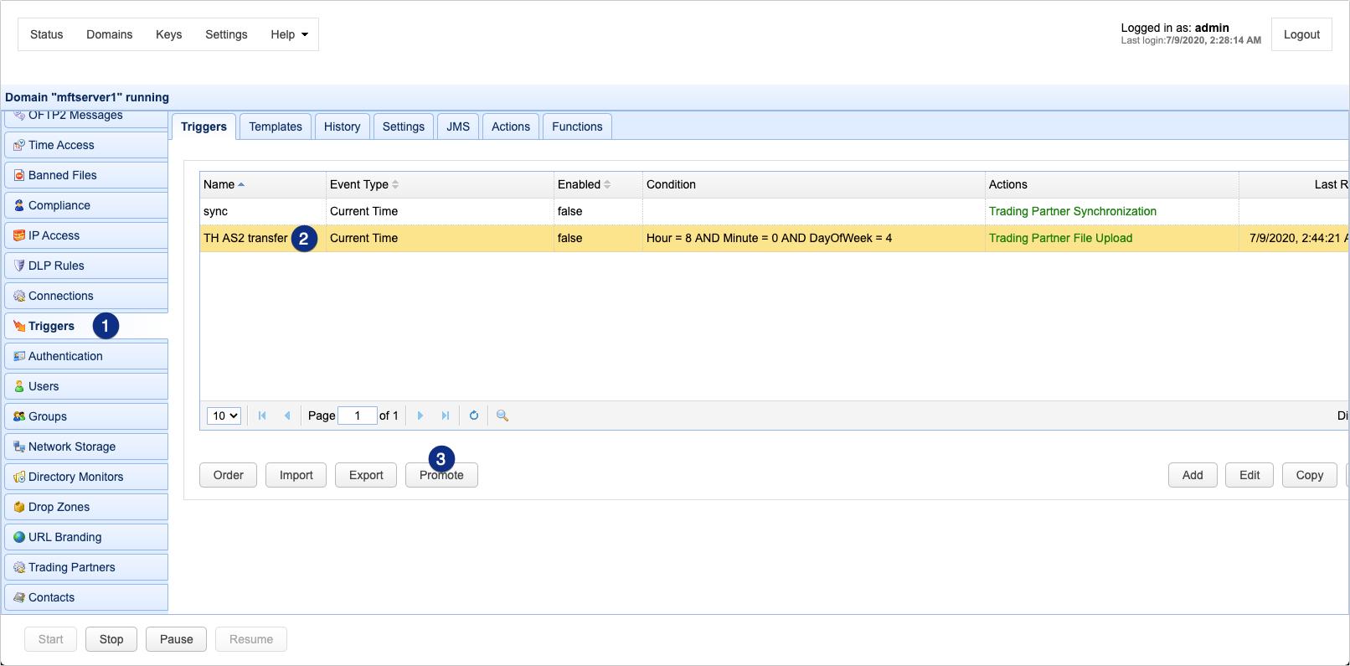This screenshot has width=1350, height=666.
Task: Open the rows-per-page dropdown showing 10
Action: pyautogui.click(x=224, y=416)
